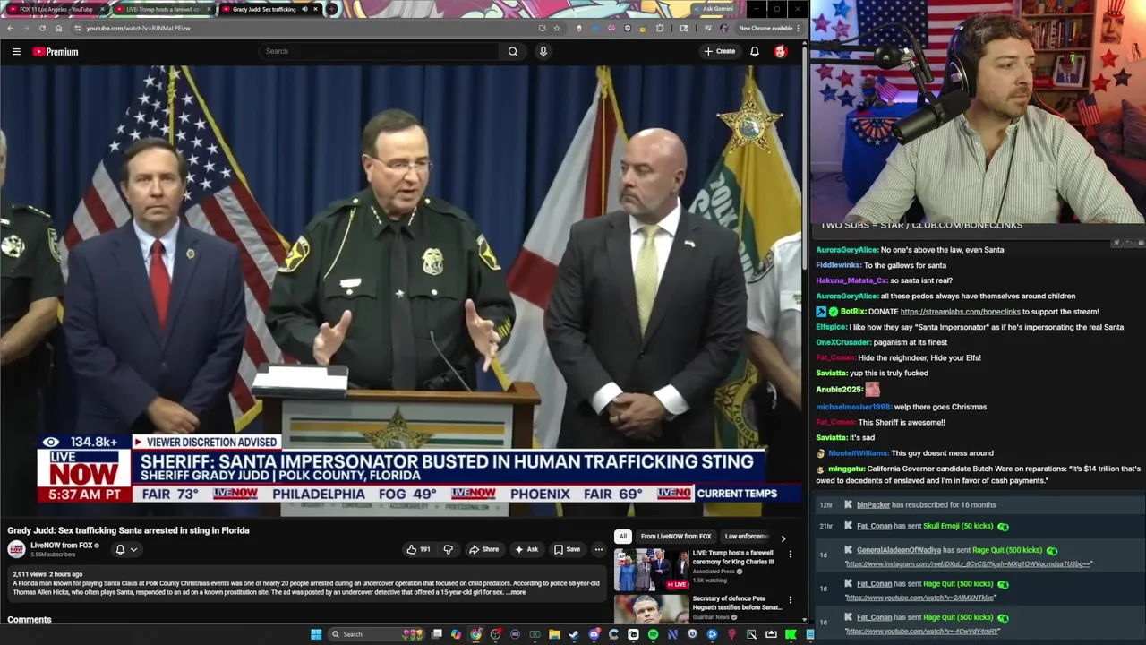Open options for Pete Hegseth video

pos(790,600)
